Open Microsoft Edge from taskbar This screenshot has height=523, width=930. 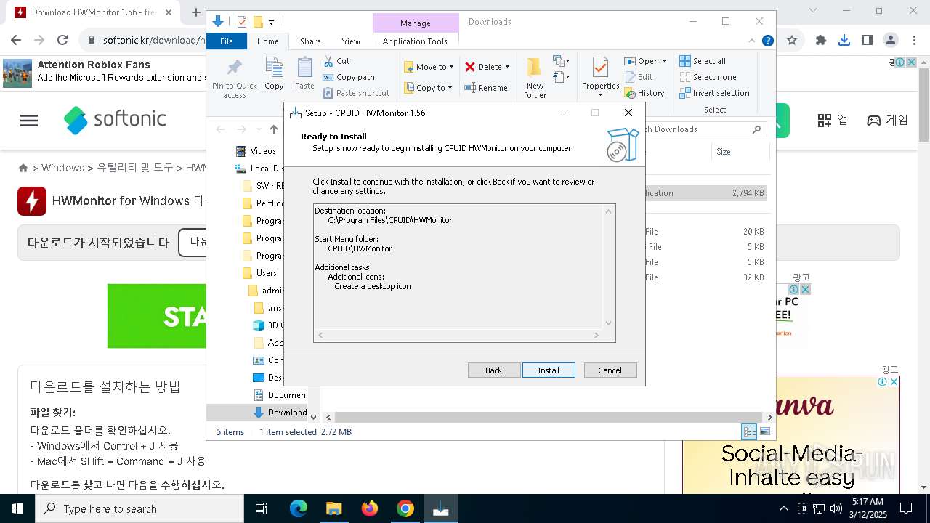click(x=299, y=508)
